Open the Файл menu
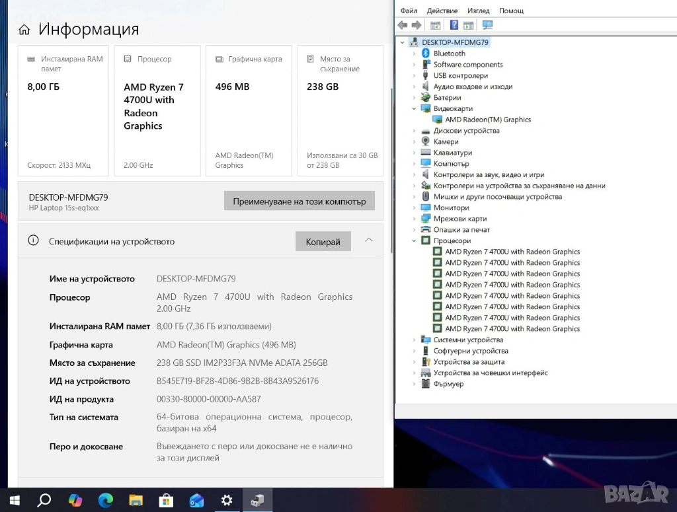The height and width of the screenshot is (512, 677). pyautogui.click(x=409, y=11)
